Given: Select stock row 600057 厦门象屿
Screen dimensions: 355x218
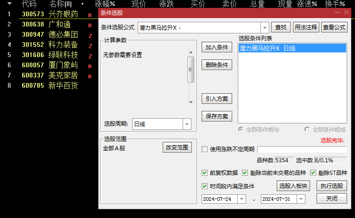Looking at the screenshot, I should tap(50, 65).
